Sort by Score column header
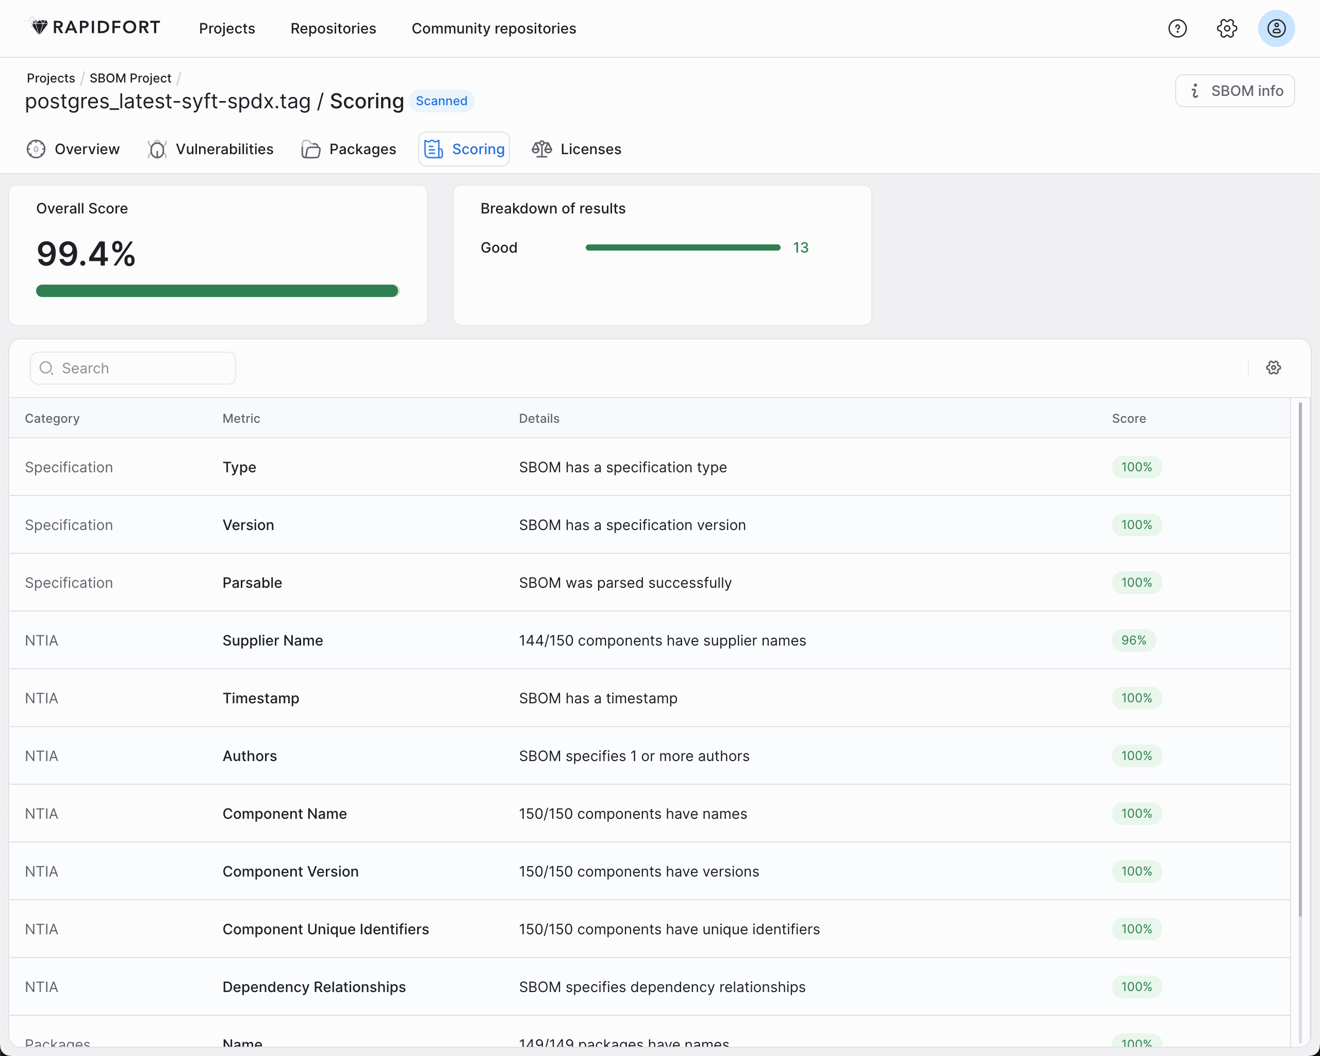Viewport: 1320px width, 1056px height. [1128, 419]
